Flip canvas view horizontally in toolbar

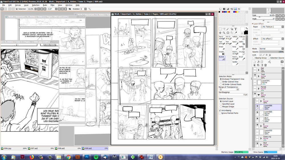(70, 9)
